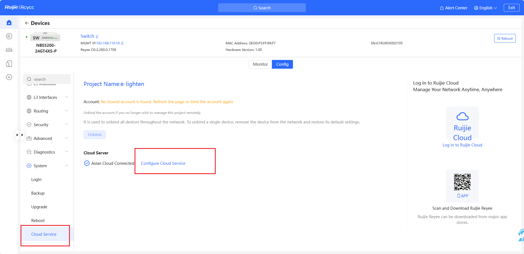This screenshot has height=254, width=524.
Task: Open the English language dropdown
Action: pyautogui.click(x=486, y=8)
